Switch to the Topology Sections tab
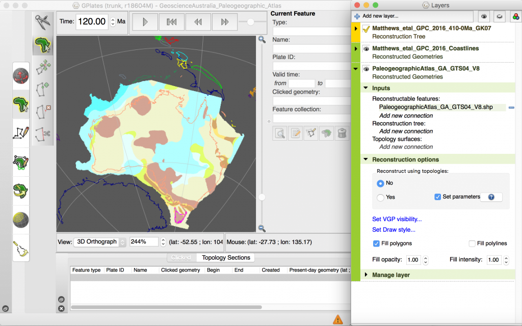Image resolution: width=522 pixels, height=326 pixels. coord(225,257)
